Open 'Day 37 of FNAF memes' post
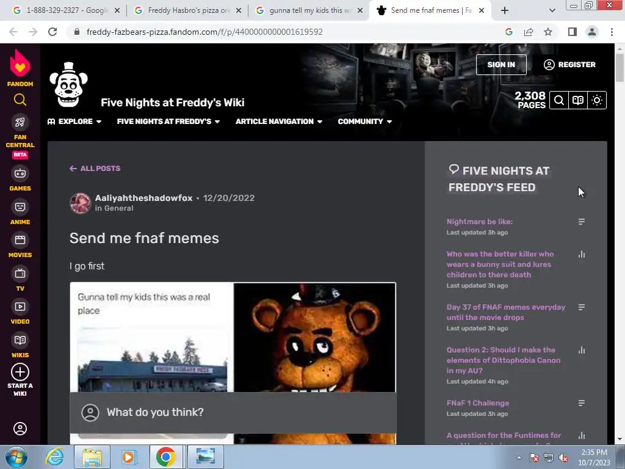The width and height of the screenshot is (625, 469). click(506, 312)
